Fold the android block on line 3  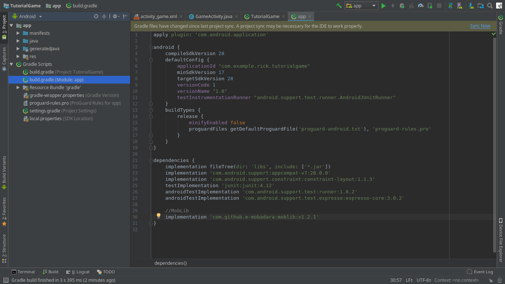pyautogui.click(x=150, y=47)
